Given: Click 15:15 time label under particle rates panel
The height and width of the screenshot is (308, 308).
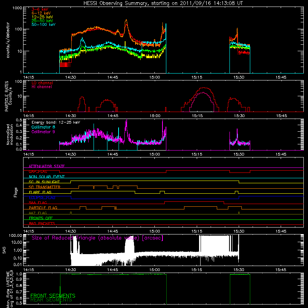Looking at the screenshot, I should coord(197,116).
